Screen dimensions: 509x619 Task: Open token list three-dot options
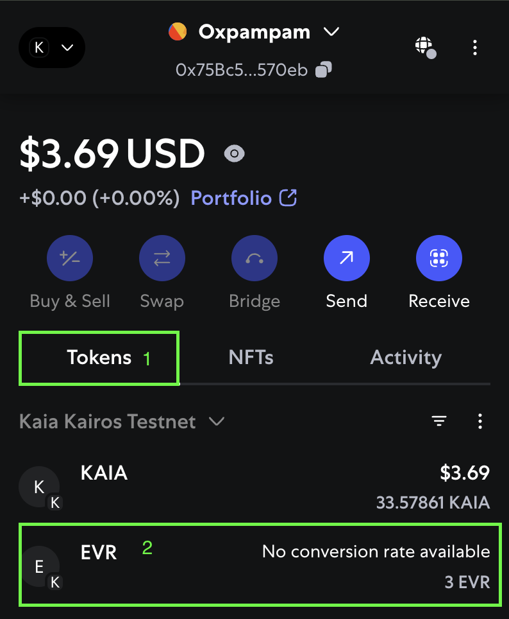click(480, 421)
